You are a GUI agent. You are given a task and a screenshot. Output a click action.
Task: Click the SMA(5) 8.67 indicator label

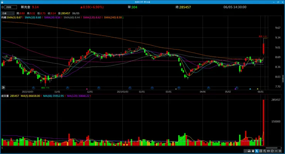(14, 18)
